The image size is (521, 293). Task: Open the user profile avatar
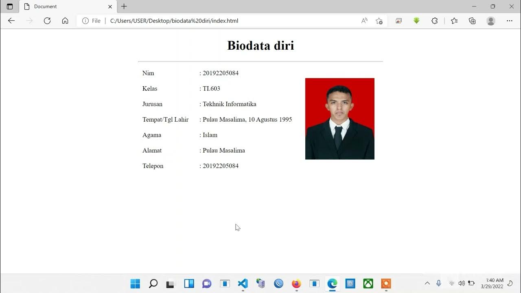491,21
